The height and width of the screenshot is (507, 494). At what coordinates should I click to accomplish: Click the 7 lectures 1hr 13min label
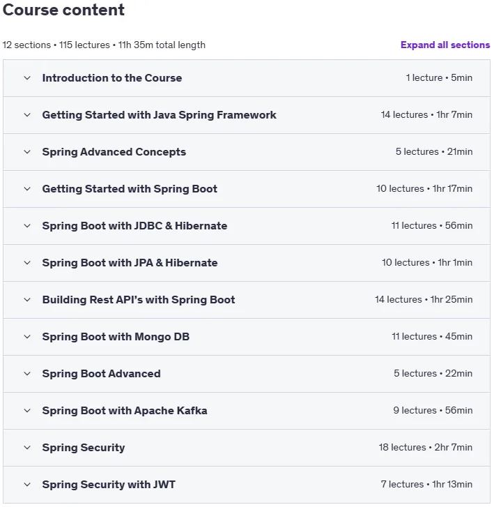(x=426, y=484)
